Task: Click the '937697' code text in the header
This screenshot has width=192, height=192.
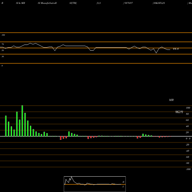Action: click(128, 3)
